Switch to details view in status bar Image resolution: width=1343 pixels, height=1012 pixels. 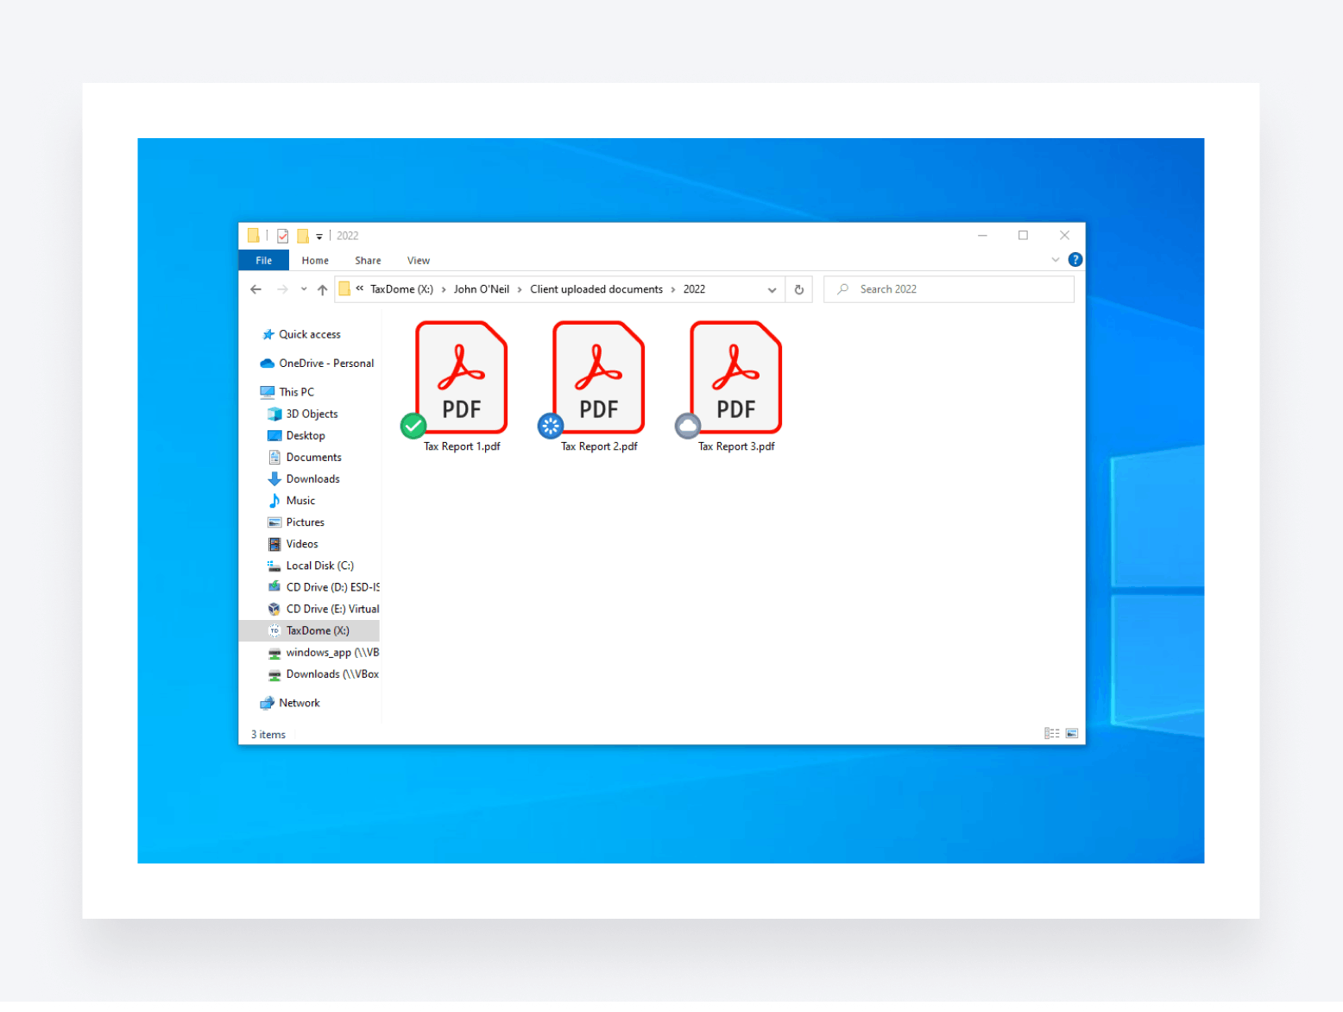pyautogui.click(x=1051, y=734)
